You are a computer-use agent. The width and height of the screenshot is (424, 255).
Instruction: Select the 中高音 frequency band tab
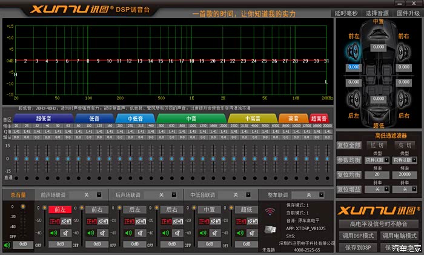click(253, 119)
